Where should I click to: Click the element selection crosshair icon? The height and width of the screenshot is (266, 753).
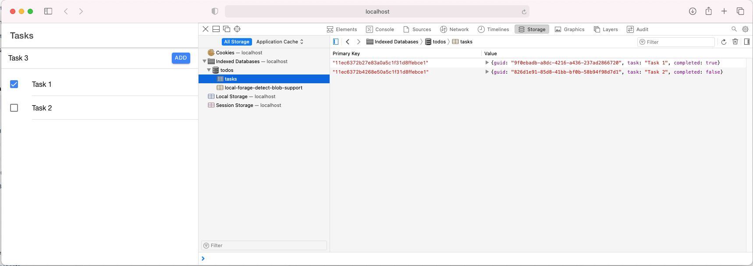click(x=237, y=29)
